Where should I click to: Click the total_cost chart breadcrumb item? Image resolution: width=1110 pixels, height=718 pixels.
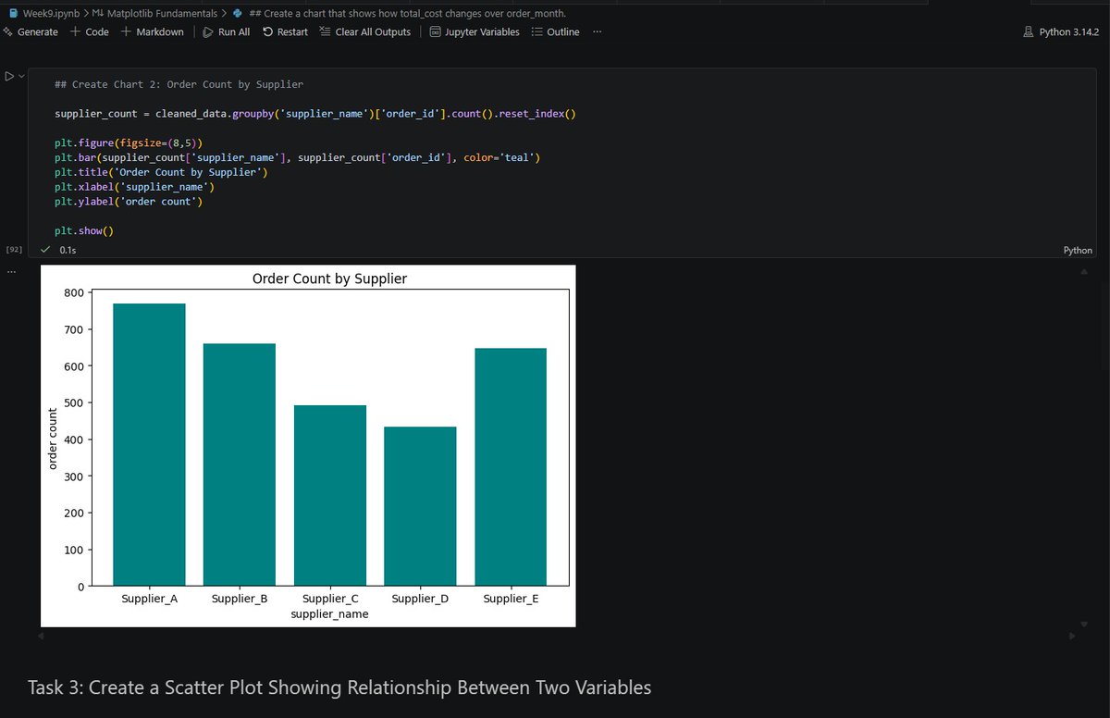pyautogui.click(x=400, y=13)
